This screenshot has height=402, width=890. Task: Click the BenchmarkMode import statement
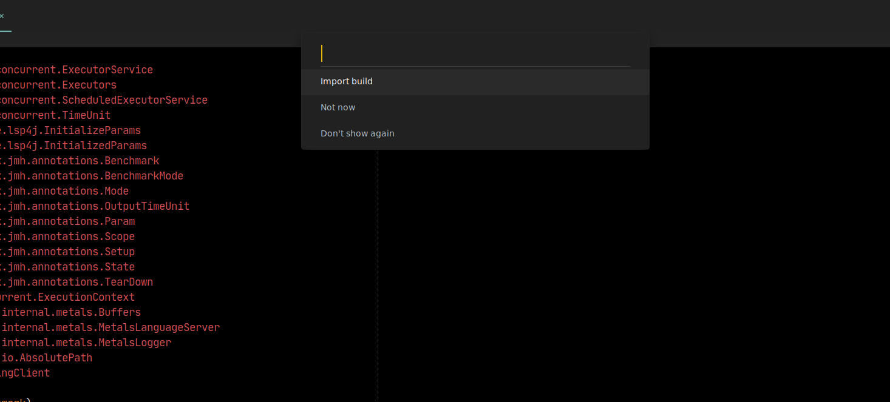pyautogui.click(x=91, y=175)
